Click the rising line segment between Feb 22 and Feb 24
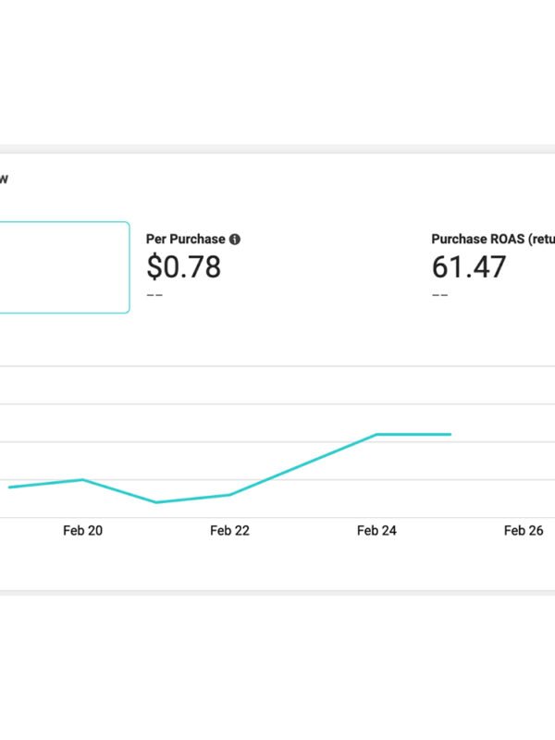The image size is (555, 740). [x=303, y=464]
